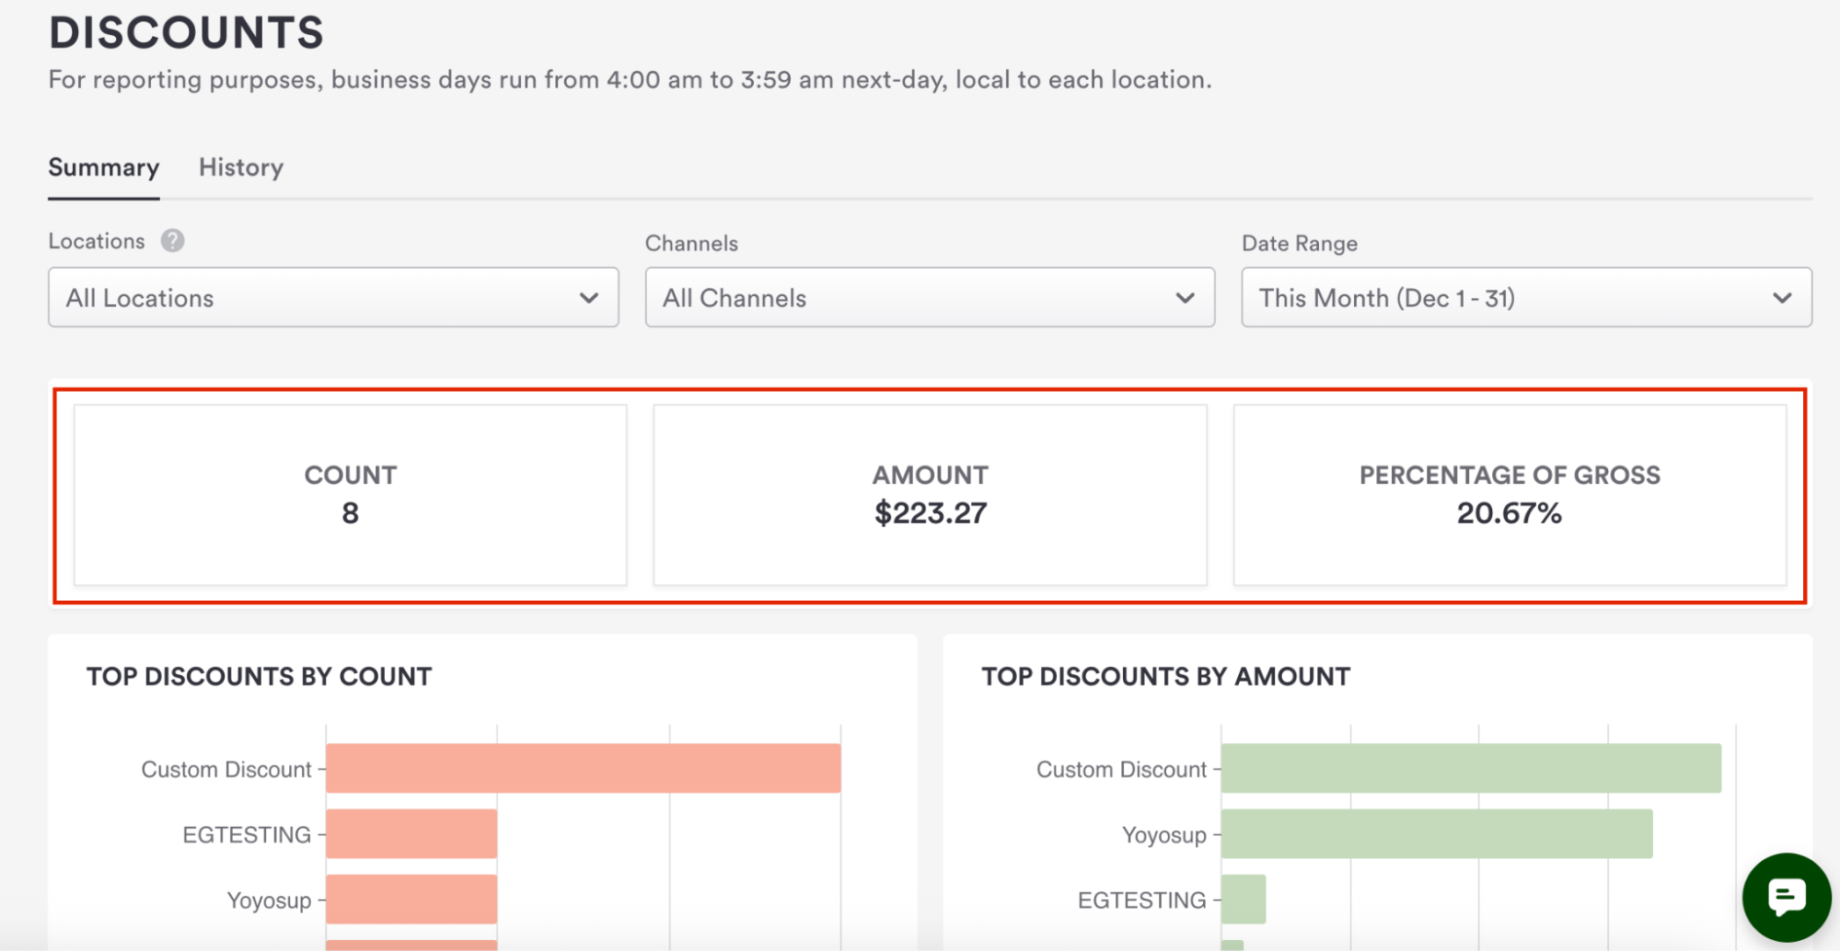The height and width of the screenshot is (951, 1840).
Task: Open the This Month date range dropdown
Action: [1510, 298]
